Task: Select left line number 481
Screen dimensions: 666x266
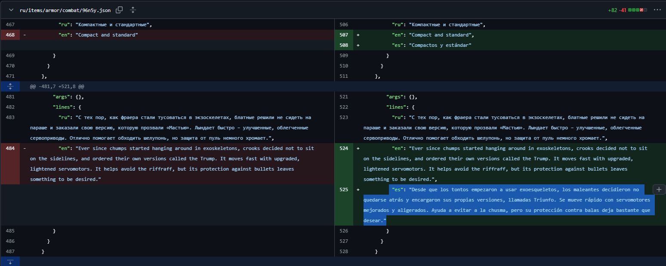Action: [10, 97]
